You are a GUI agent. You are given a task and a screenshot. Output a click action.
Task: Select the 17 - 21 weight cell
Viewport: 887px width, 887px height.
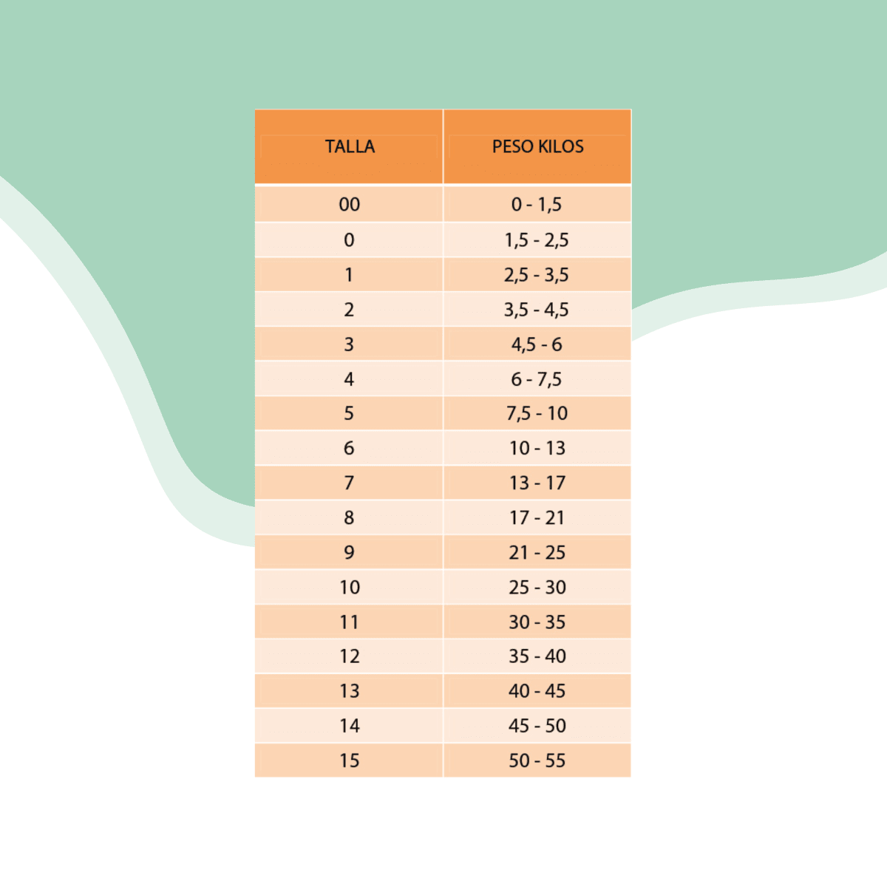(x=537, y=517)
